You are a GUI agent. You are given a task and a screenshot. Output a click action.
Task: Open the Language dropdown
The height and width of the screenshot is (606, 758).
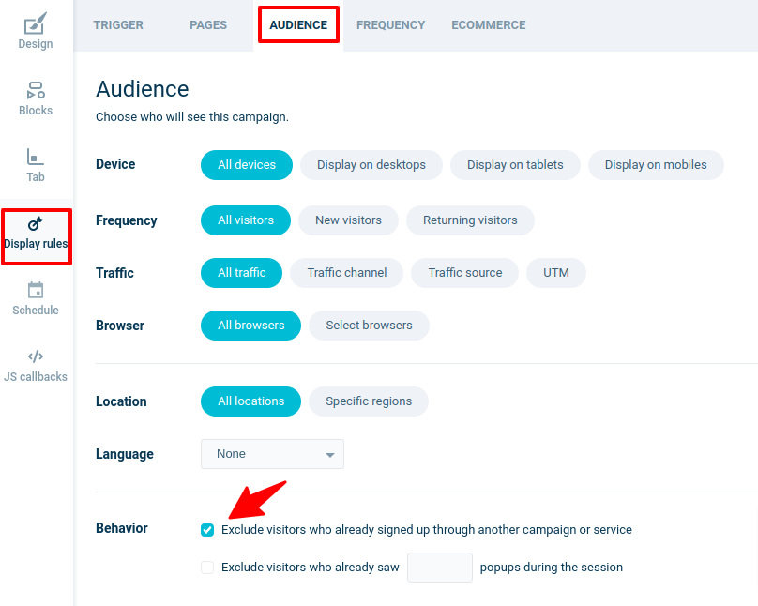pyautogui.click(x=272, y=454)
